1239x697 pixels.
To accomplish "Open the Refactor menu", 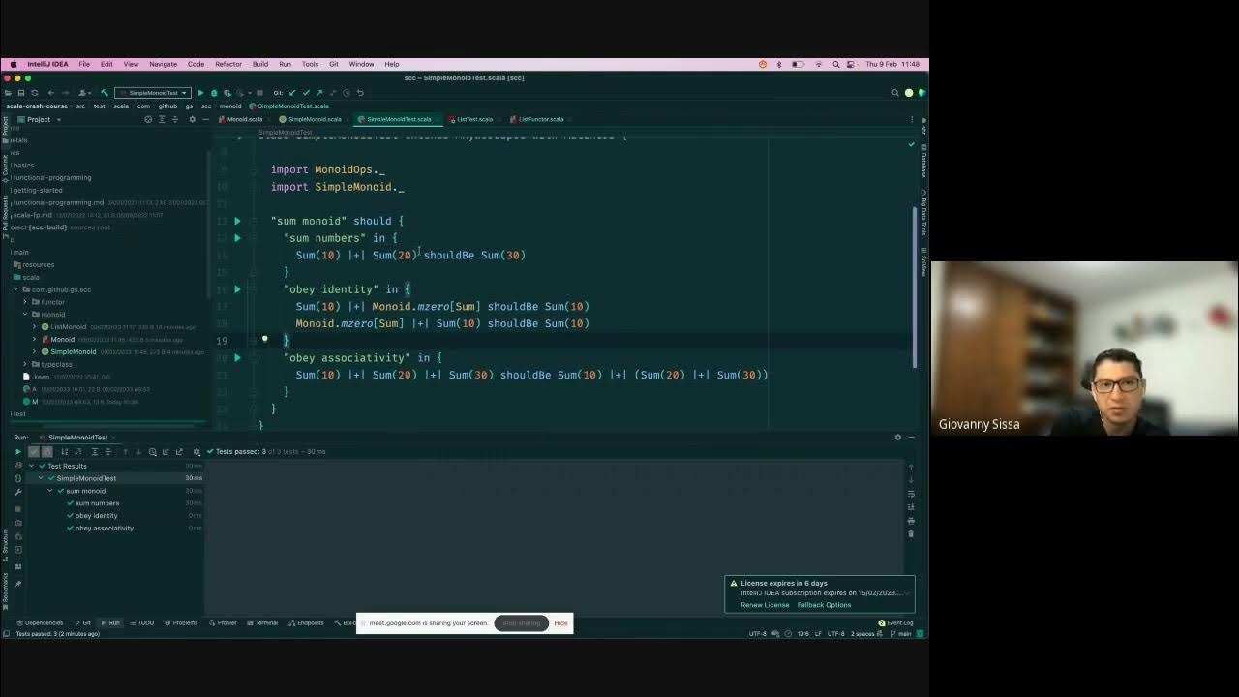I will click(227, 64).
